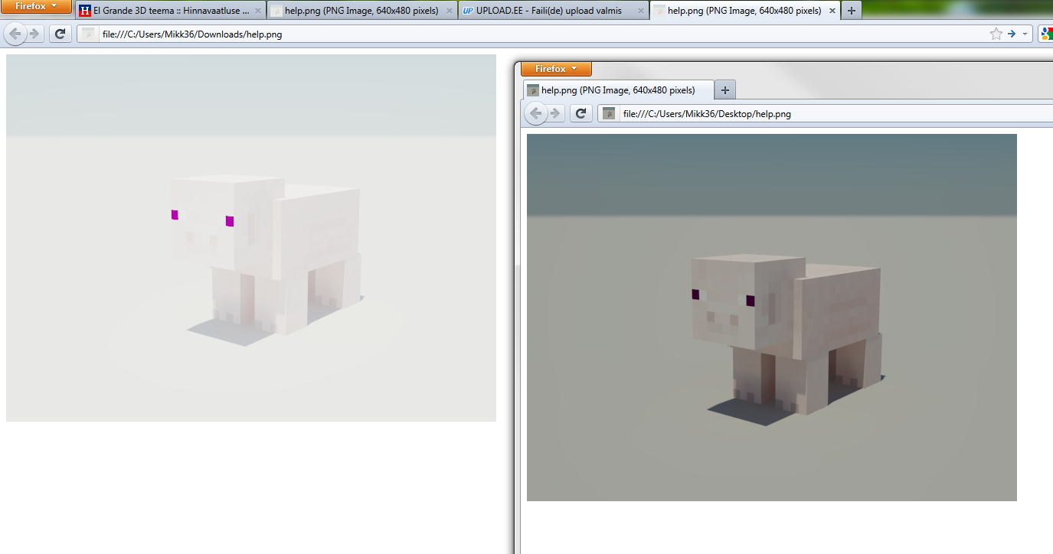This screenshot has height=554, width=1053.
Task: Click the Google search engine icon
Action: (1046, 34)
